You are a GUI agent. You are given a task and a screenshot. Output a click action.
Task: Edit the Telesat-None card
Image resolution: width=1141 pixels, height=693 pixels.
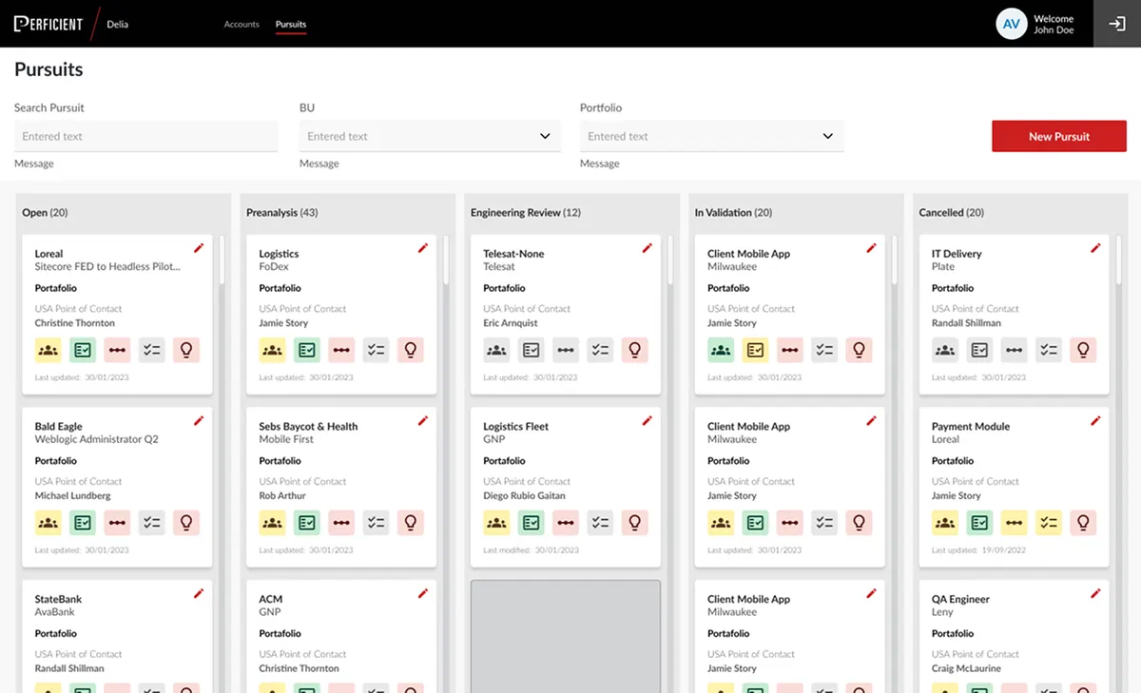click(x=648, y=248)
